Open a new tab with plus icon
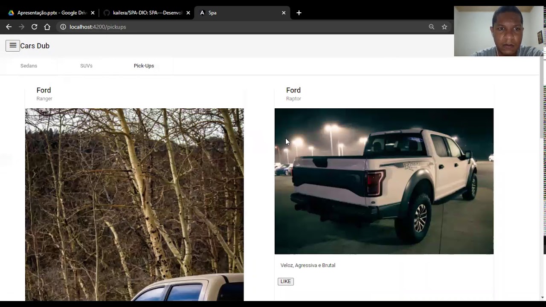Image resolution: width=546 pixels, height=307 pixels. point(299,13)
